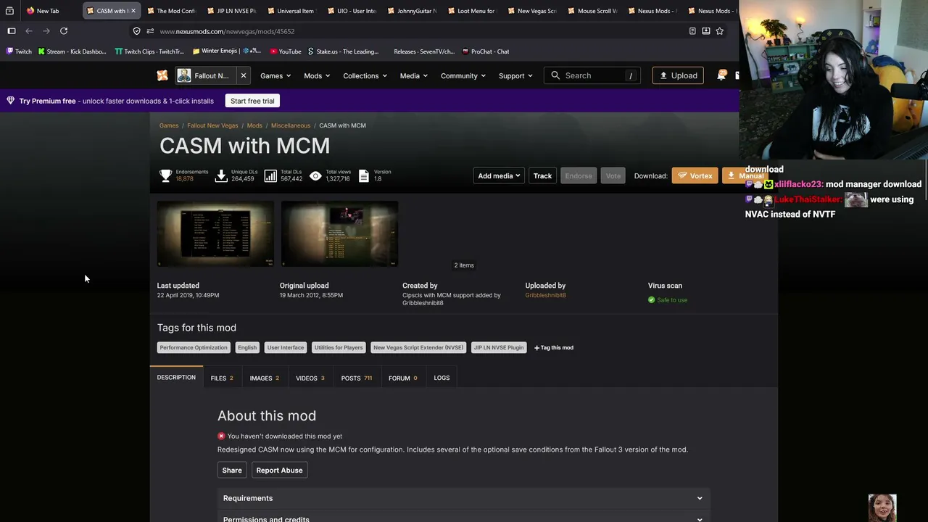Expand the Requirements section
This screenshot has width=928, height=522.
[463, 498]
